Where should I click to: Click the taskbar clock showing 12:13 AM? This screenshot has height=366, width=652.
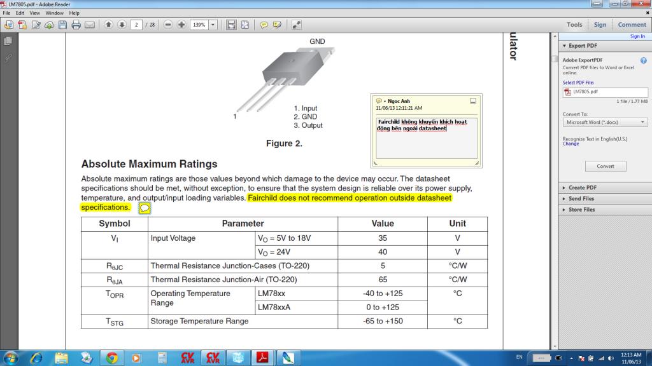[x=631, y=358]
